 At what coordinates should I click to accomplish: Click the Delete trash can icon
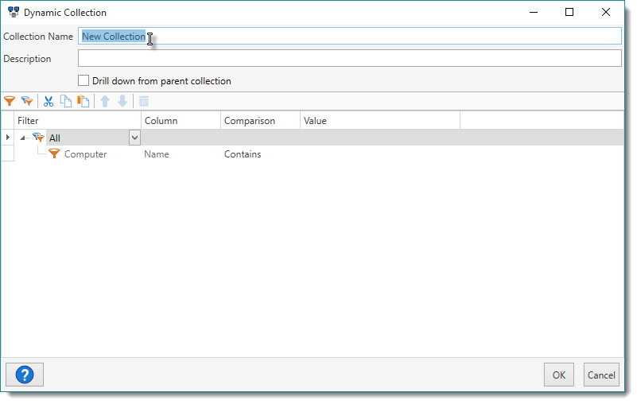pyautogui.click(x=144, y=101)
